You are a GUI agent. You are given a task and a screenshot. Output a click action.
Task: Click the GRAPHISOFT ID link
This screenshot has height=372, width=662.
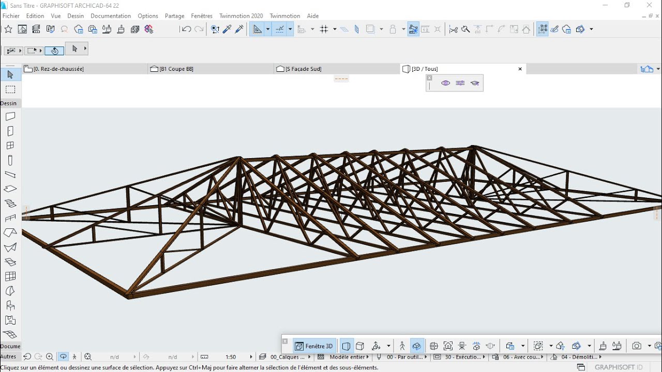[x=619, y=367]
